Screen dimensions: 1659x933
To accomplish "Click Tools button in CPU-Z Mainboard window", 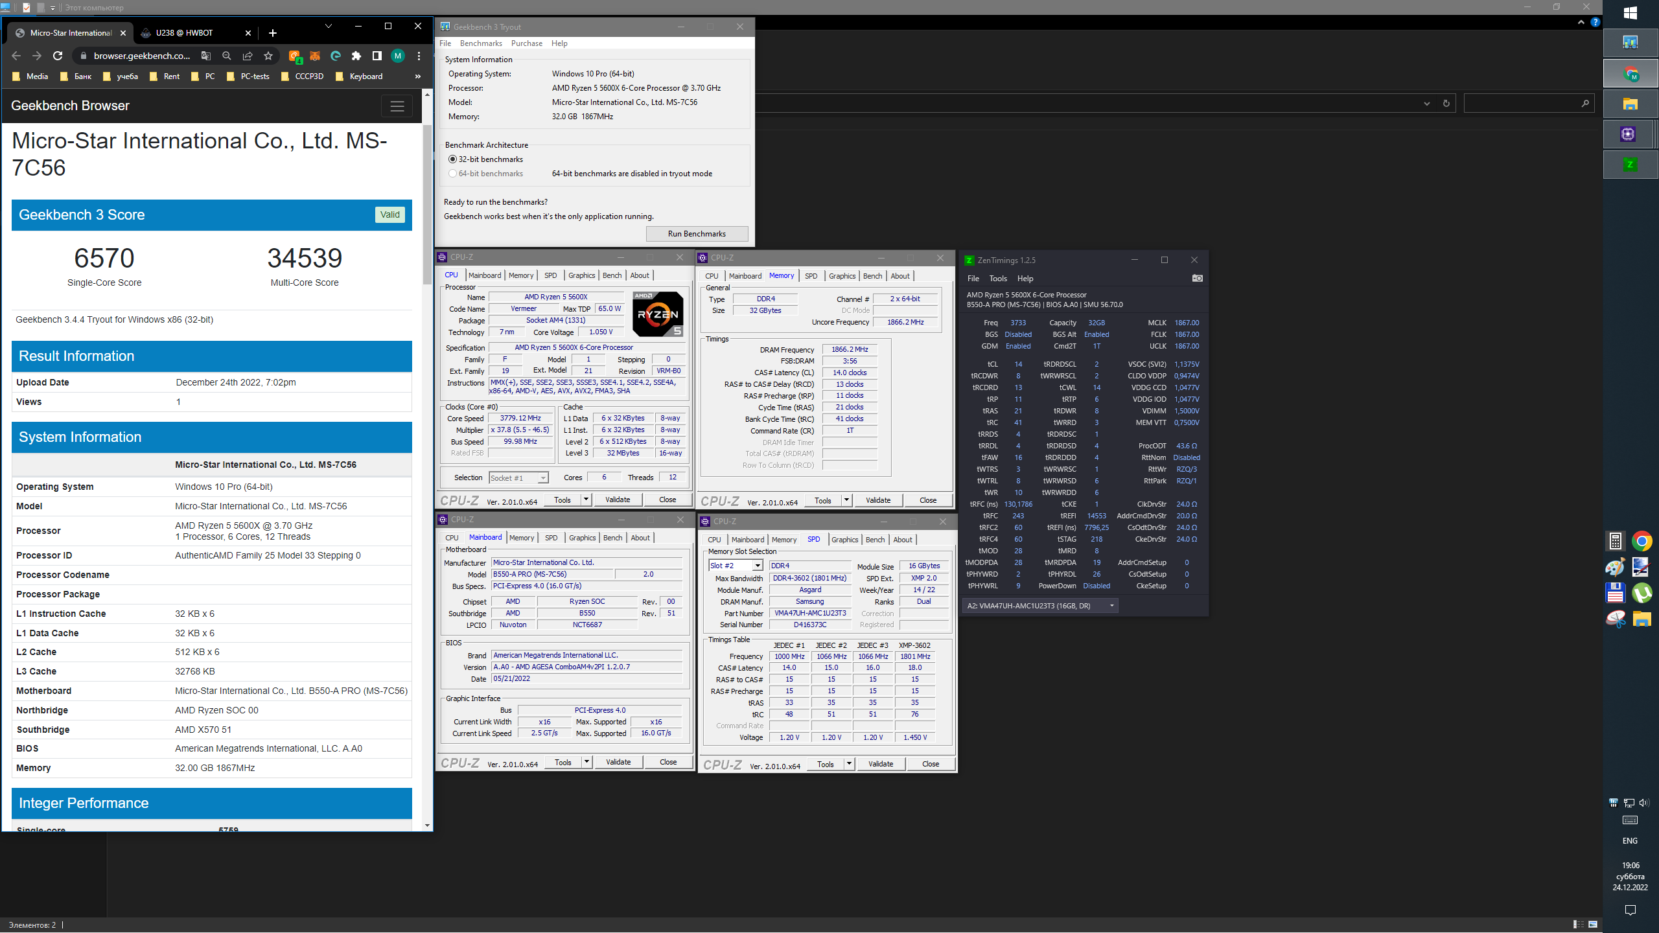I will (563, 762).
